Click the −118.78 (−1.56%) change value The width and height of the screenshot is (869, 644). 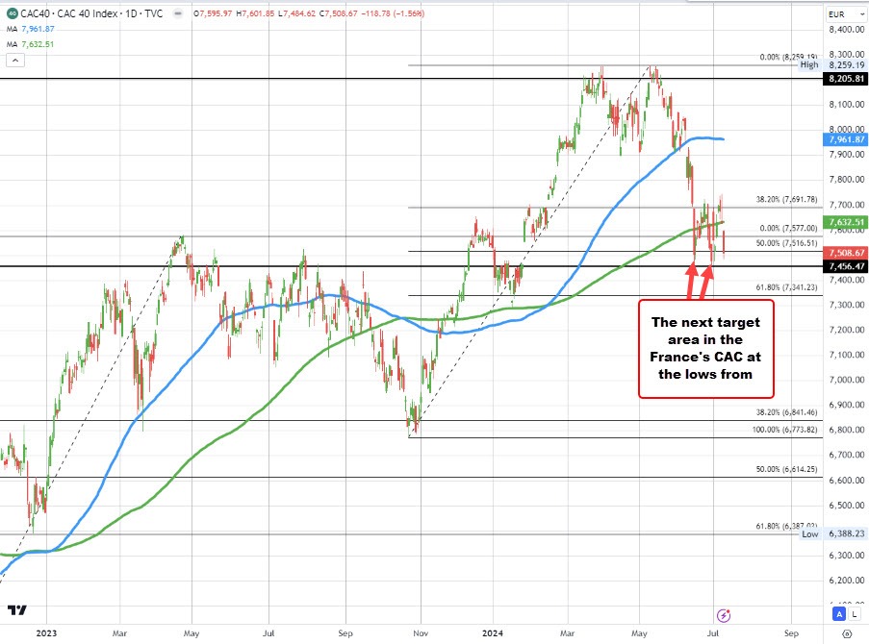(393, 13)
